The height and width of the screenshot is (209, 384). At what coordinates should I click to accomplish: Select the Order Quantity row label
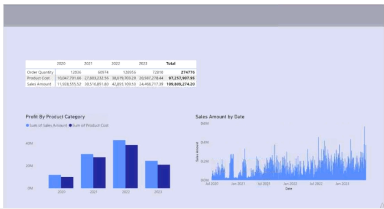click(40, 72)
